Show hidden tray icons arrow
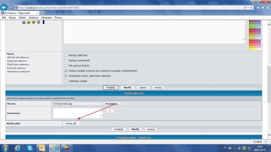 235,148
